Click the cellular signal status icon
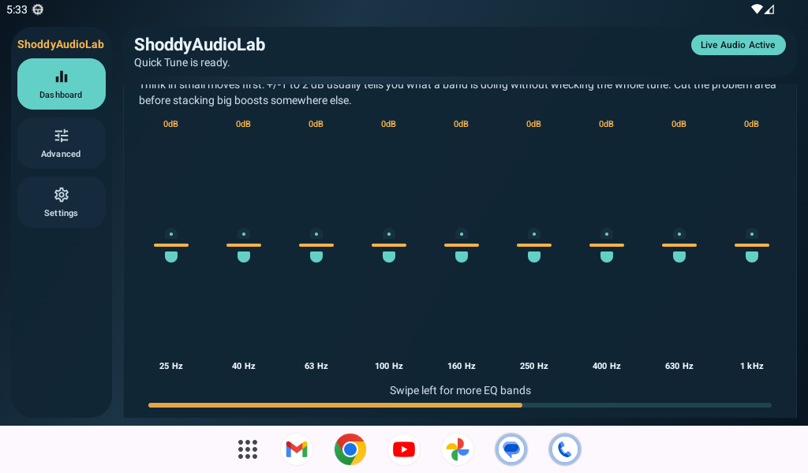This screenshot has width=808, height=473. (769, 9)
